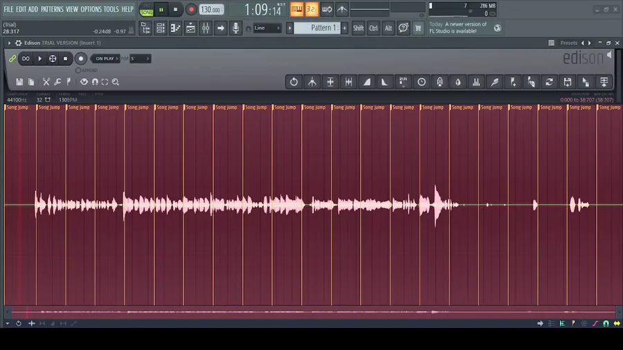Screen dimensions: 623x350
Task: Toggle the green link icon in Edison
Action: click(12, 59)
